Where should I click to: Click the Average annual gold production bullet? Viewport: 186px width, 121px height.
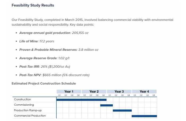pos(54,33)
